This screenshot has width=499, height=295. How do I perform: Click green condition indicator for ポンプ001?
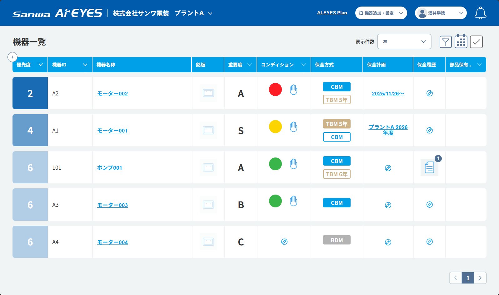click(275, 164)
